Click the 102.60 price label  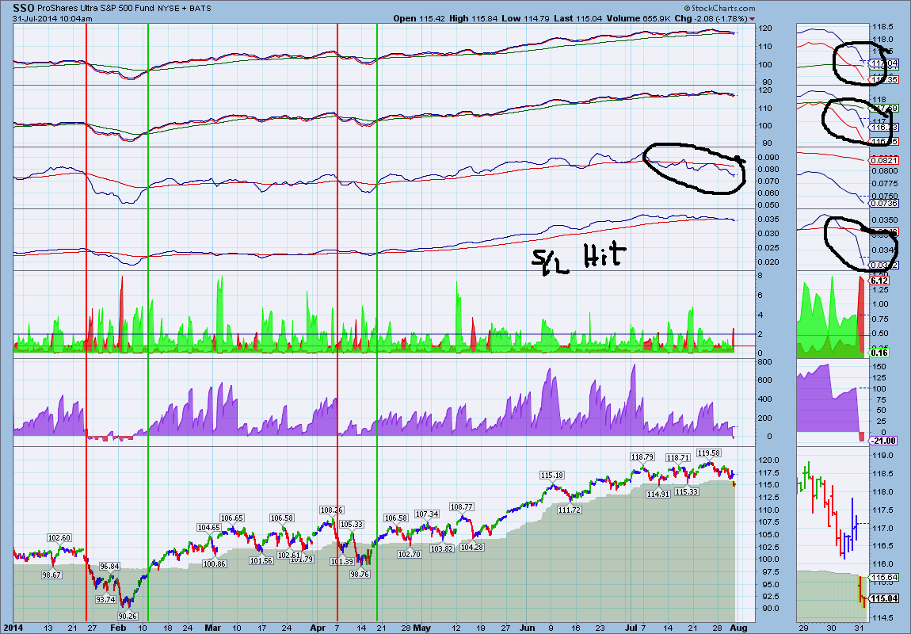(59, 538)
